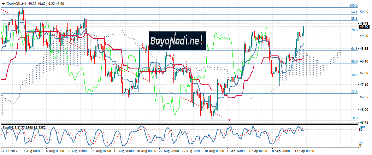Select the 94.1 Fibonacci level label
The image size is (372, 155).
[354, 12]
